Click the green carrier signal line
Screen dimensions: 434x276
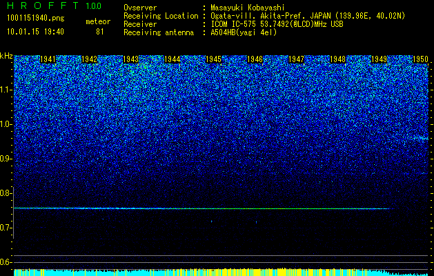click(x=204, y=208)
